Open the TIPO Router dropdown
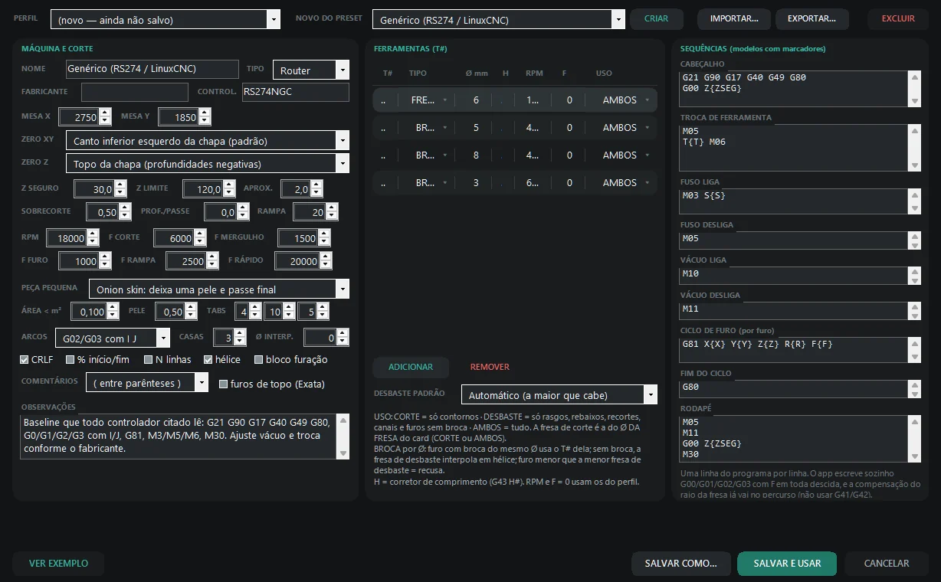The height and width of the screenshot is (582, 941). coord(310,70)
